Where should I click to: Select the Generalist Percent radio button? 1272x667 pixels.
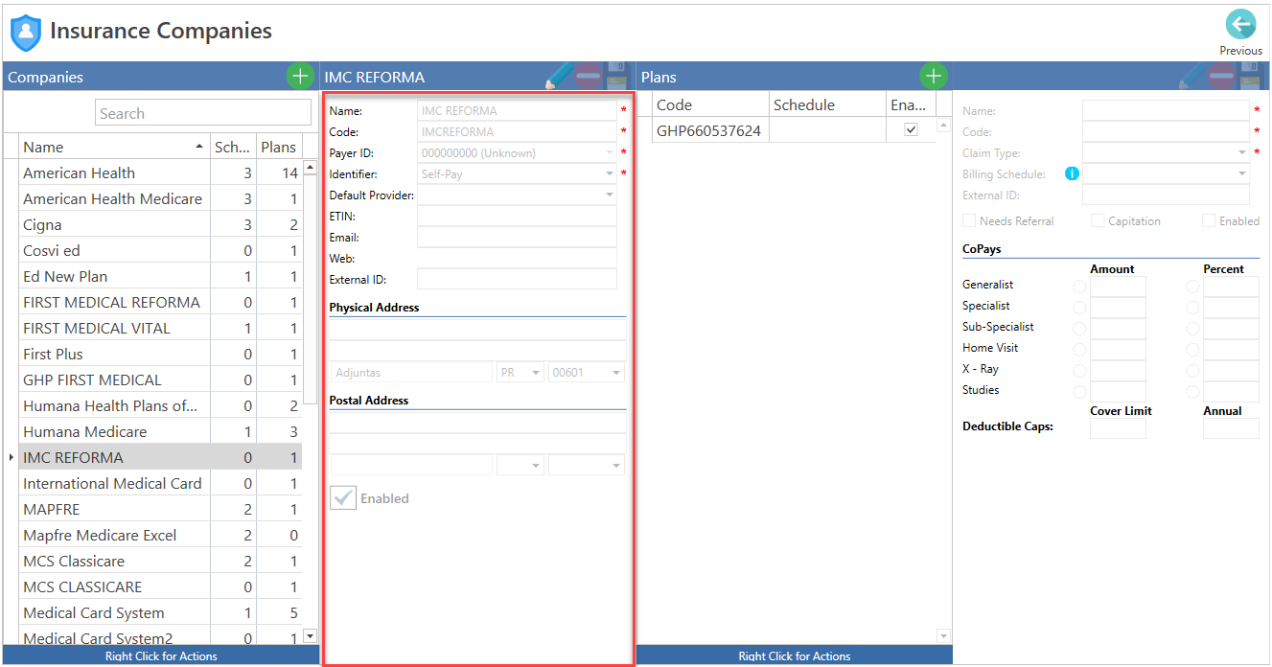(x=1193, y=286)
